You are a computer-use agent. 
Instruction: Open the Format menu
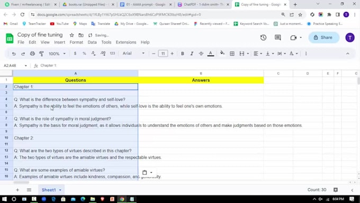pyautogui.click(x=76, y=42)
